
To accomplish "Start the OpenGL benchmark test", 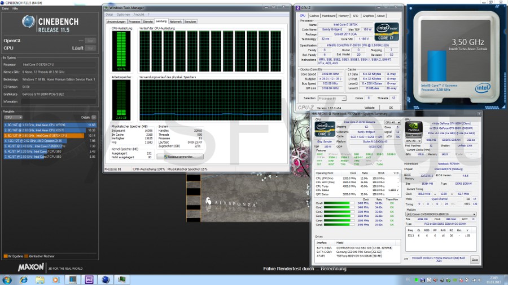I will click(91, 41).
